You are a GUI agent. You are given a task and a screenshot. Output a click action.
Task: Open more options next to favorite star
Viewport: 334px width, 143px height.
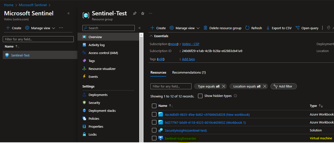[151, 13]
